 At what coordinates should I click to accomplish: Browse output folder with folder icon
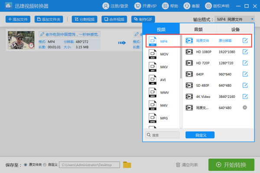pyautogui.click(x=127, y=165)
